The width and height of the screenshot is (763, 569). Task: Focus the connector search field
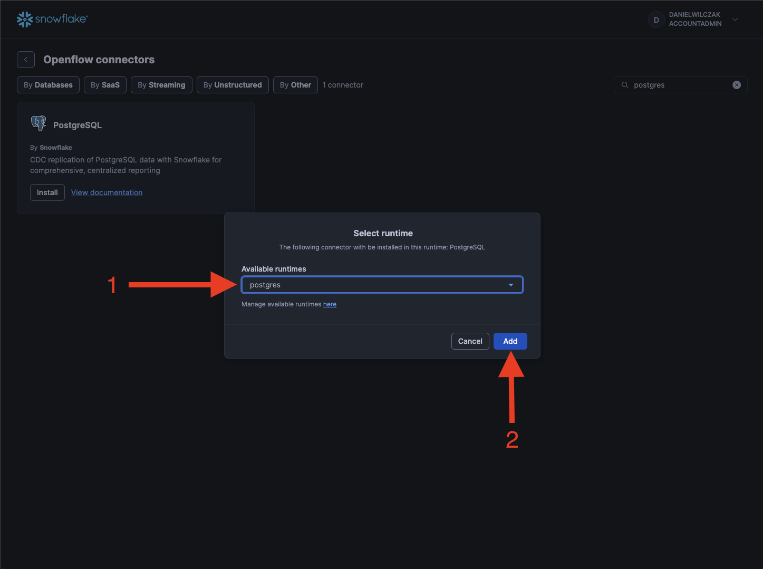(x=680, y=85)
